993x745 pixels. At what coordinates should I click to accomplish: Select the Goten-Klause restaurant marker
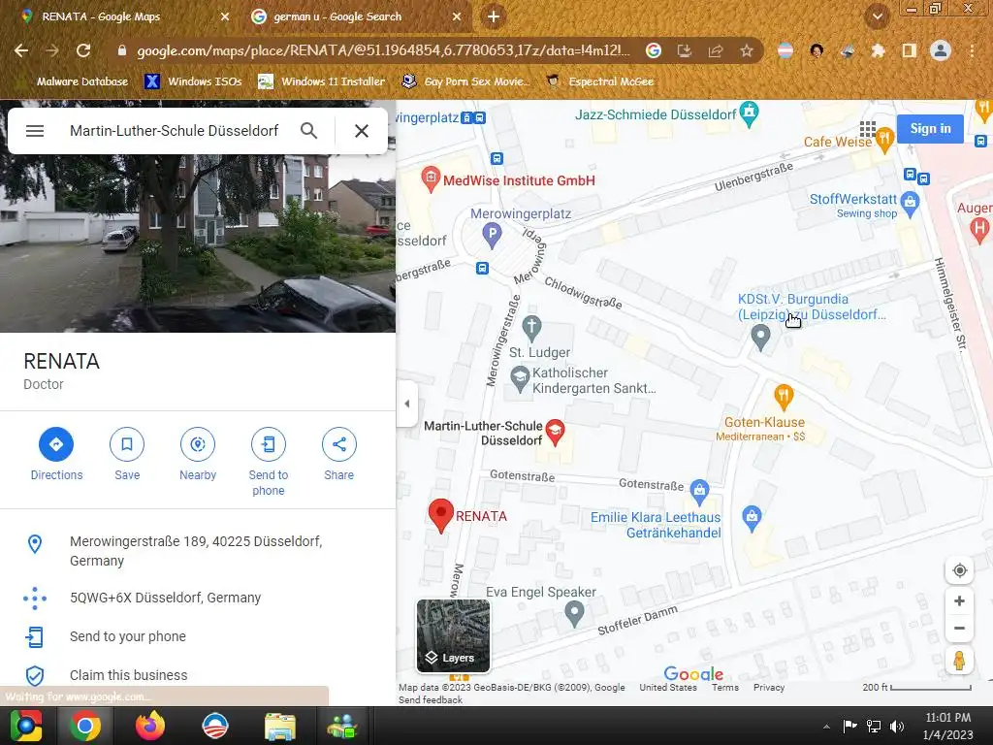(784, 397)
